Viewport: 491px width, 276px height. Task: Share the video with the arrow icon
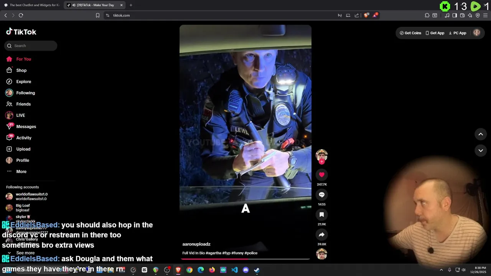pos(321,235)
